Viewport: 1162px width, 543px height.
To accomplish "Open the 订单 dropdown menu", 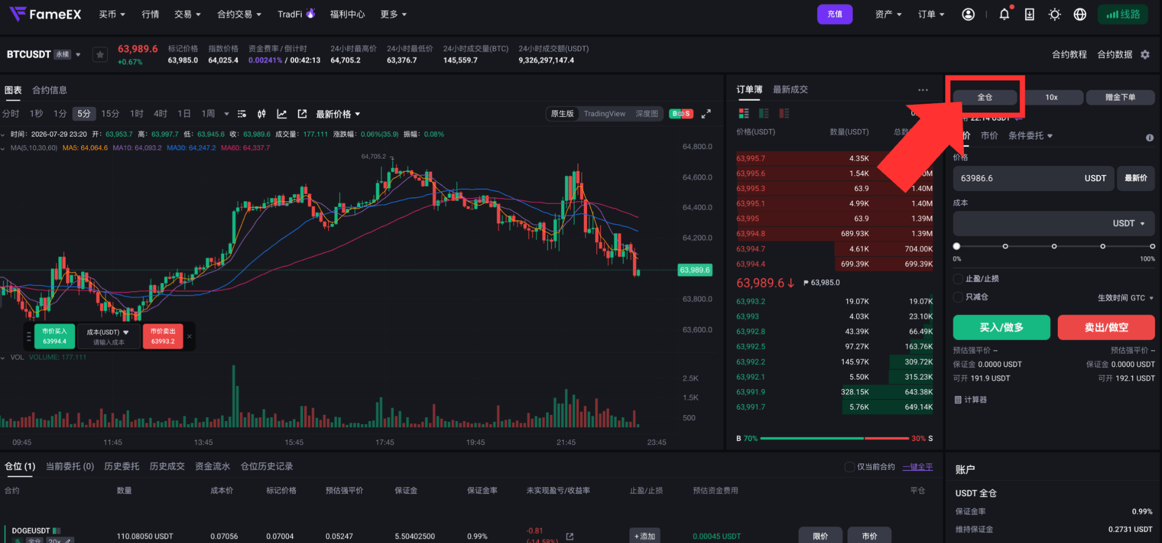I will [x=931, y=14].
